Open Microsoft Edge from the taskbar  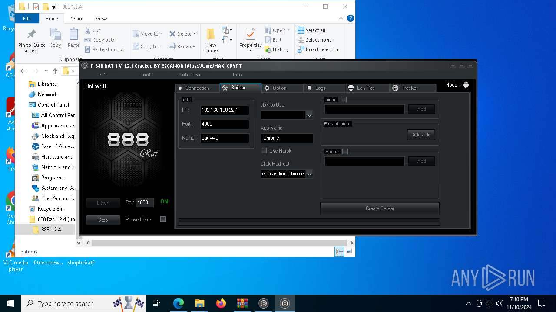coord(179,303)
